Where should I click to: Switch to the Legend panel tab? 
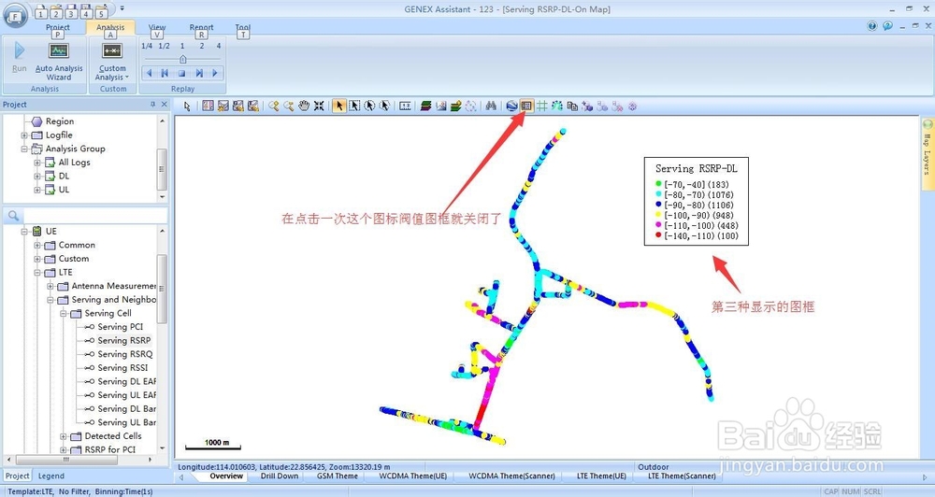point(51,476)
